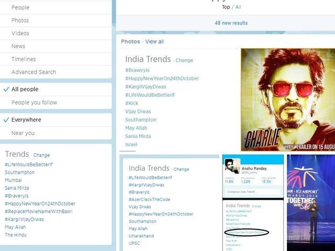Choose 'People you follow'
Screen dimensions: 335x251
[56, 102]
